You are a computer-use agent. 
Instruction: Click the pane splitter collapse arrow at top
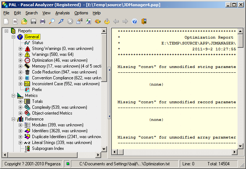[109, 70]
